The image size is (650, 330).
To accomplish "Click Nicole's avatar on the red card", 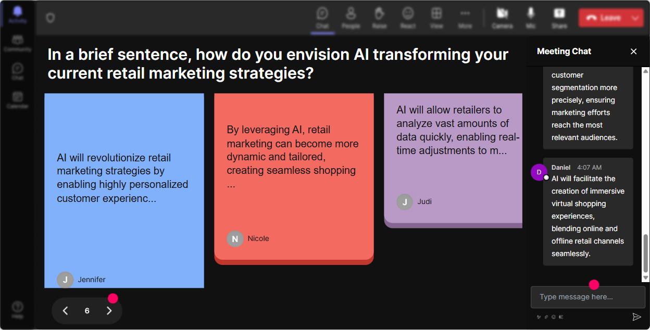I will click(x=235, y=238).
